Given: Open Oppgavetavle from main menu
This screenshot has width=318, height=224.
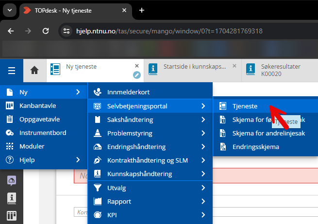Looking at the screenshot, I should pos(44,119).
